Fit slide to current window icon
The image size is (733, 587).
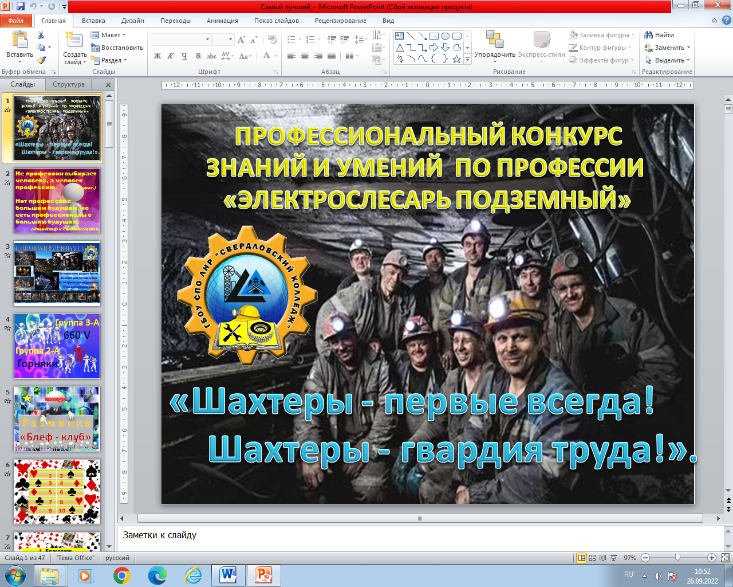(725, 558)
